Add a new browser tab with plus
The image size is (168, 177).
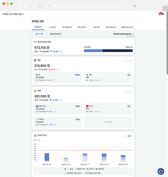tap(165, 8)
